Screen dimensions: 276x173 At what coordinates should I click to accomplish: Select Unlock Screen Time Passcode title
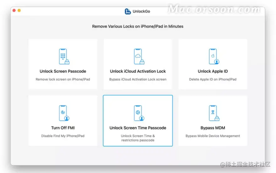(x=138, y=128)
